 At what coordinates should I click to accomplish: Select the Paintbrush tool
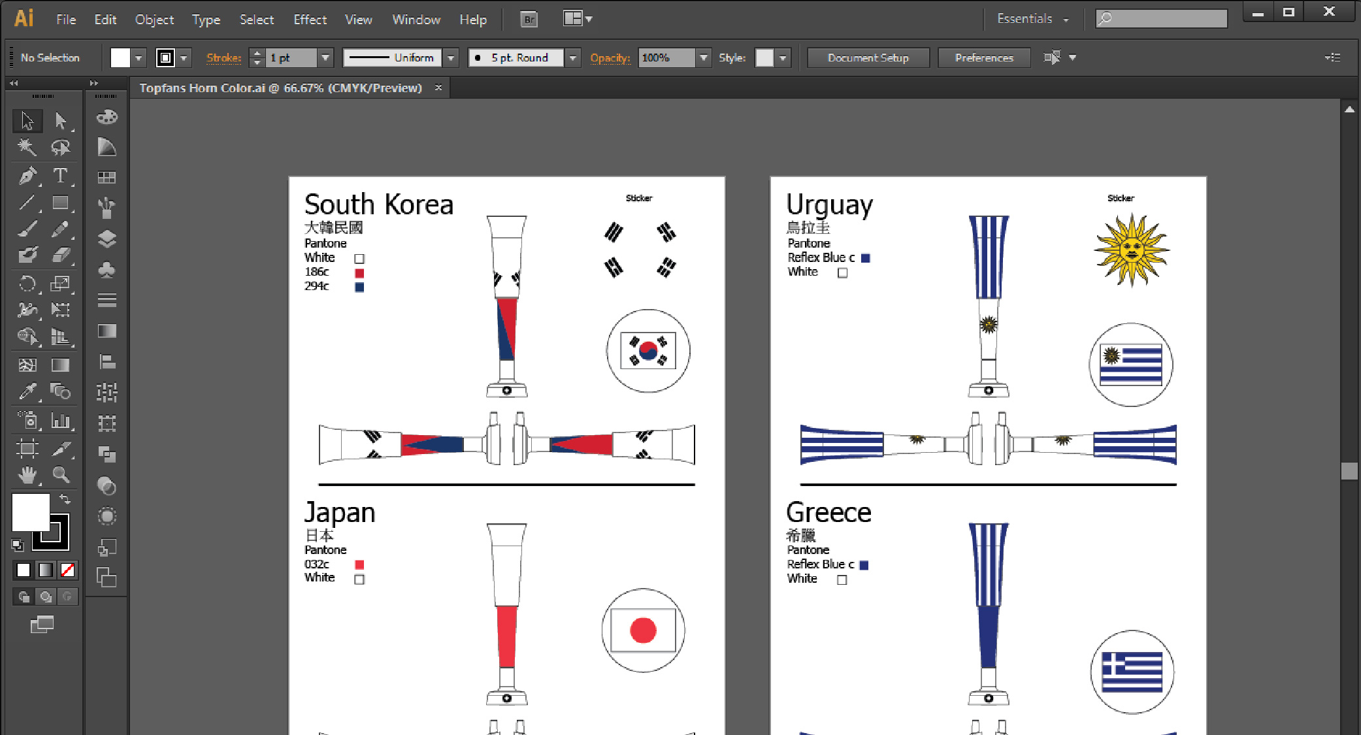point(27,229)
